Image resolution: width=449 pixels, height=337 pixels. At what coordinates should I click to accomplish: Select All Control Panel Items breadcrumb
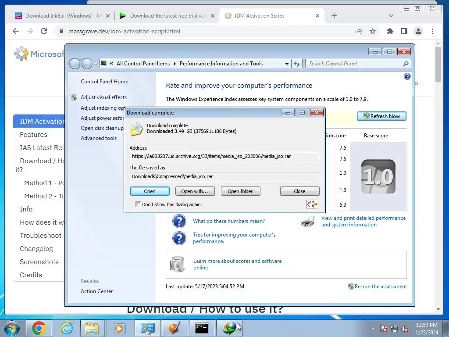(143, 64)
